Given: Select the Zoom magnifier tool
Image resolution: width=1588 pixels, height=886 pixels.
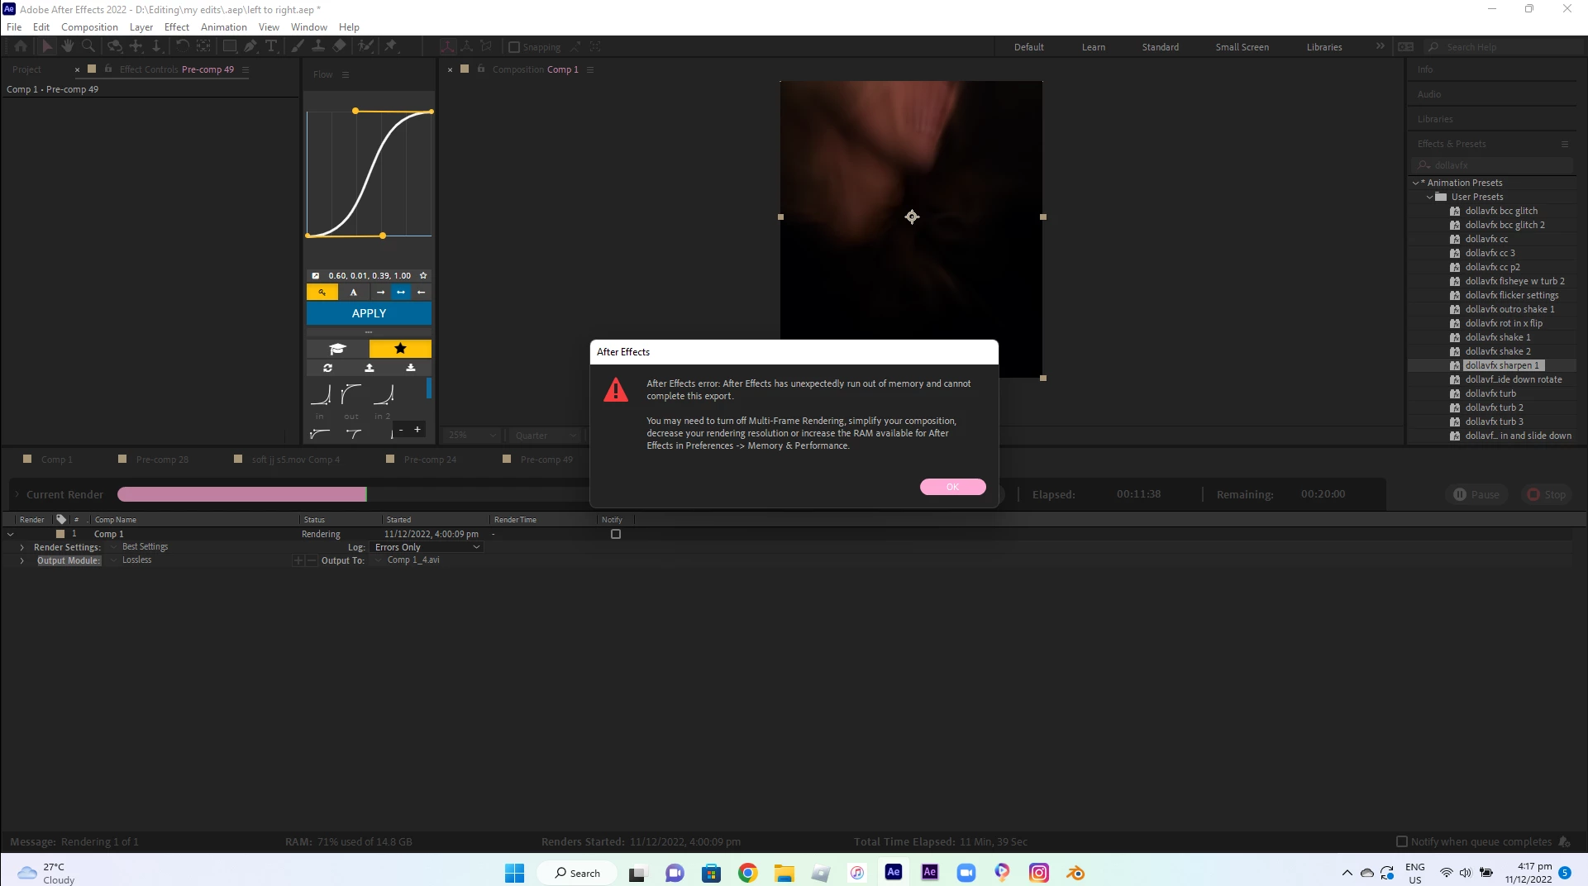Looking at the screenshot, I should click(x=88, y=47).
